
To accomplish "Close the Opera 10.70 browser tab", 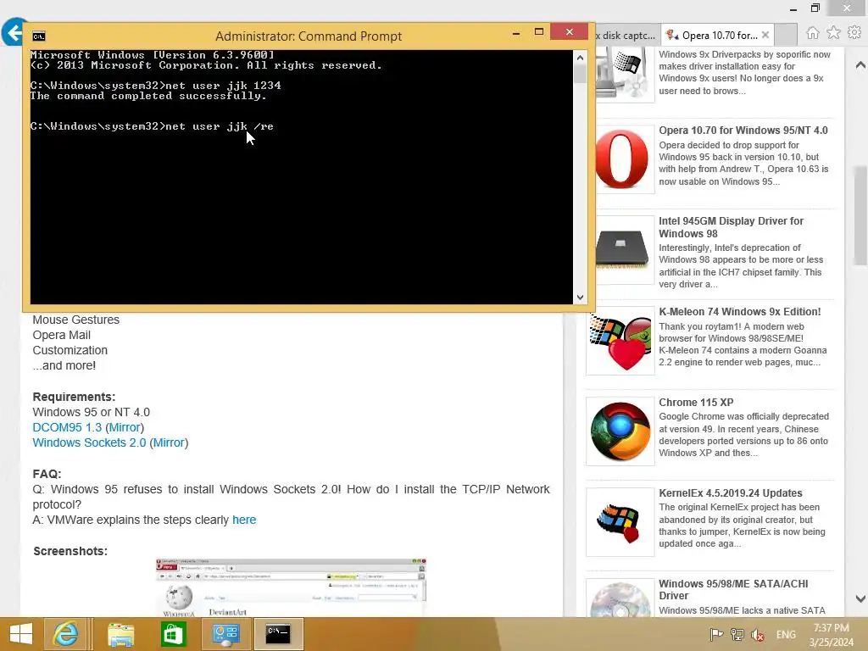I will pos(765,35).
